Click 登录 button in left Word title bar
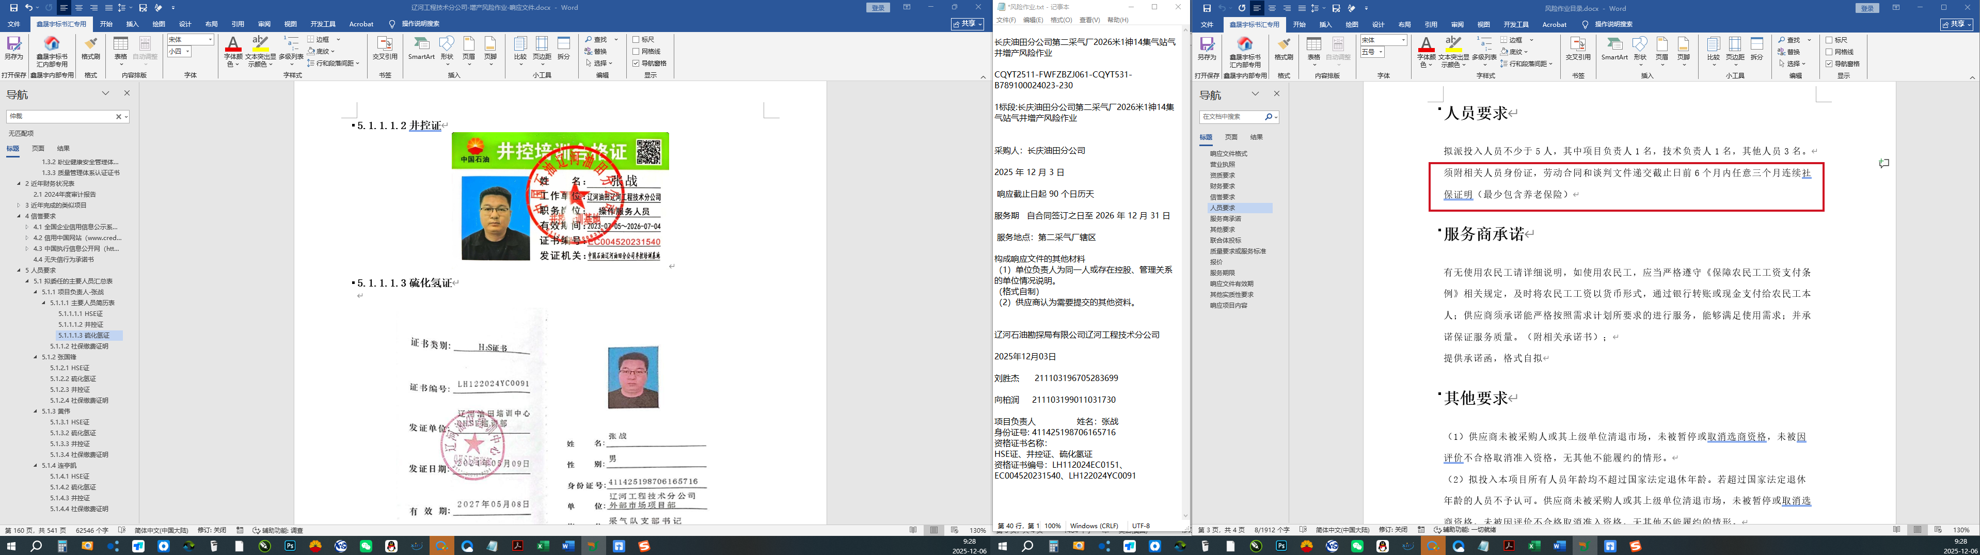 coord(879,8)
